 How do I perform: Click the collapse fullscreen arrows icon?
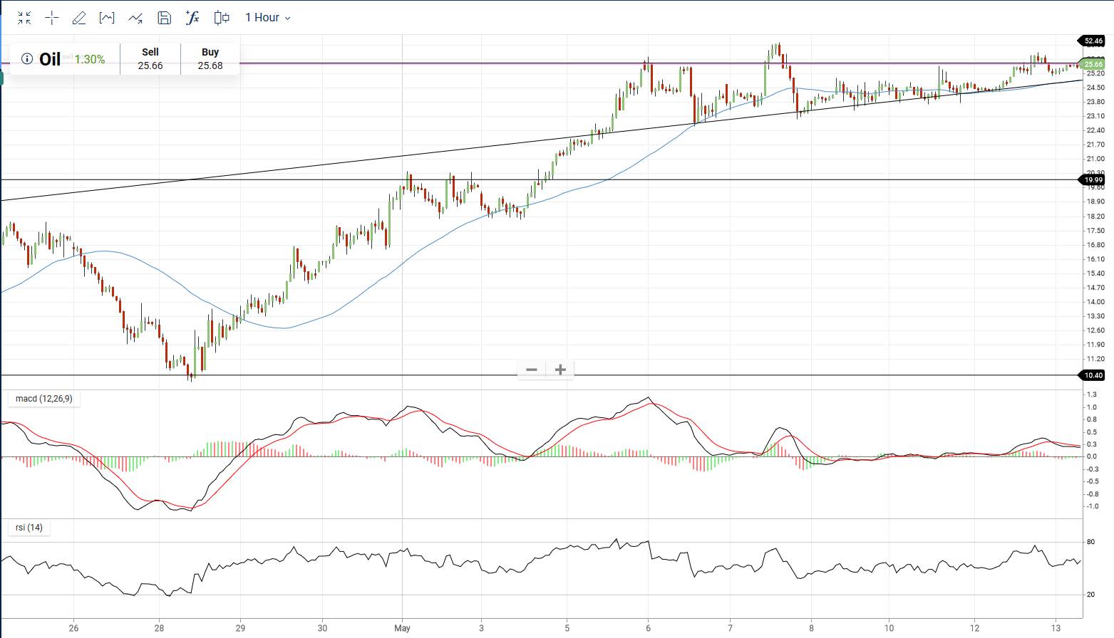pyautogui.click(x=24, y=18)
